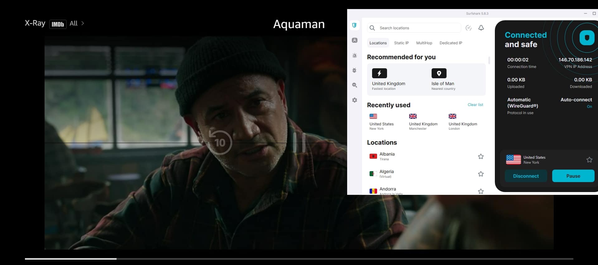Click the Search locations input field
Screen dimensions: 598x265
pos(414,28)
